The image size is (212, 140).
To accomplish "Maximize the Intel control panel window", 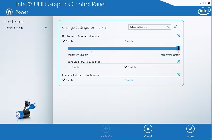I will click(205, 3).
